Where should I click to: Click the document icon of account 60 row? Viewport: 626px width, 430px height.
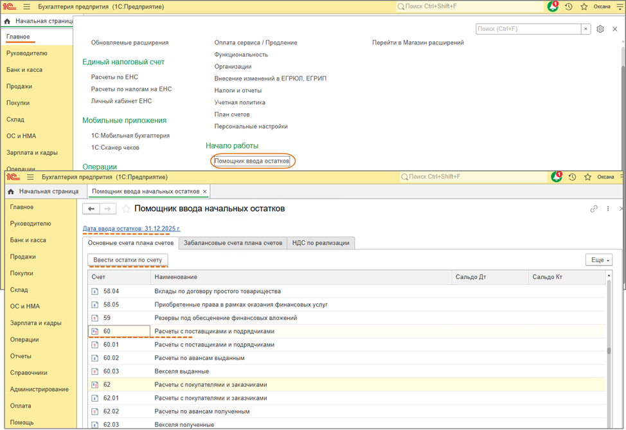click(x=94, y=332)
